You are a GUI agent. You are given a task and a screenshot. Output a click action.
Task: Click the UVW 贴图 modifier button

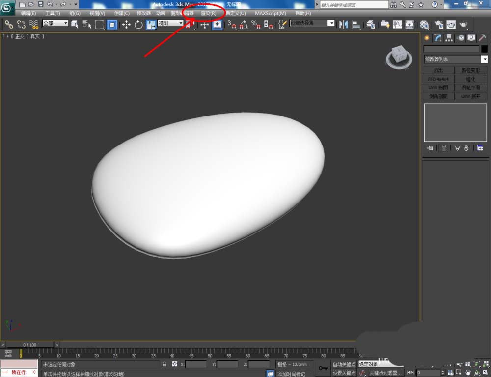click(x=438, y=87)
